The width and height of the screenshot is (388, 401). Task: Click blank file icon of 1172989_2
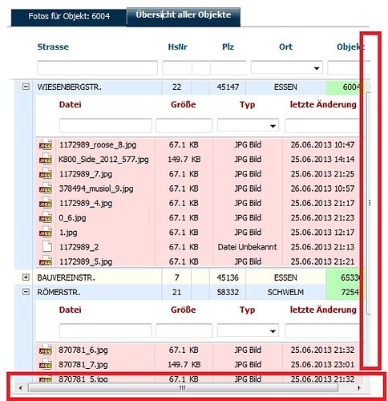47,246
